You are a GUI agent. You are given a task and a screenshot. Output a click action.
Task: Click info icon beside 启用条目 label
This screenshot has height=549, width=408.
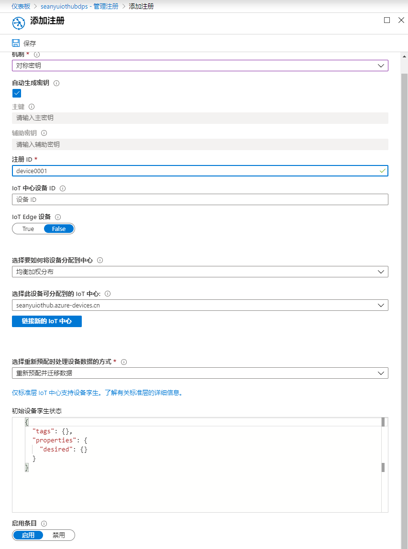tap(44, 524)
